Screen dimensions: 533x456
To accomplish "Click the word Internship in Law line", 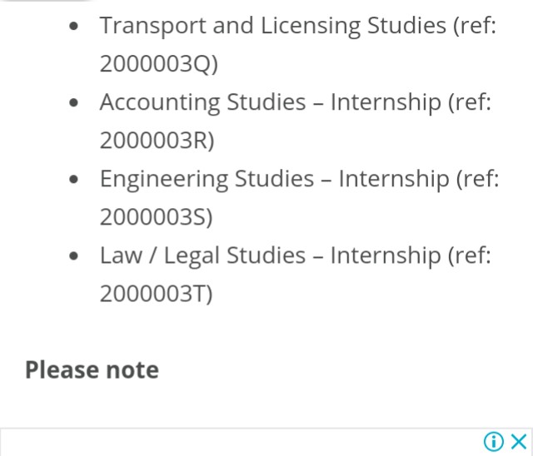I will click(386, 255).
